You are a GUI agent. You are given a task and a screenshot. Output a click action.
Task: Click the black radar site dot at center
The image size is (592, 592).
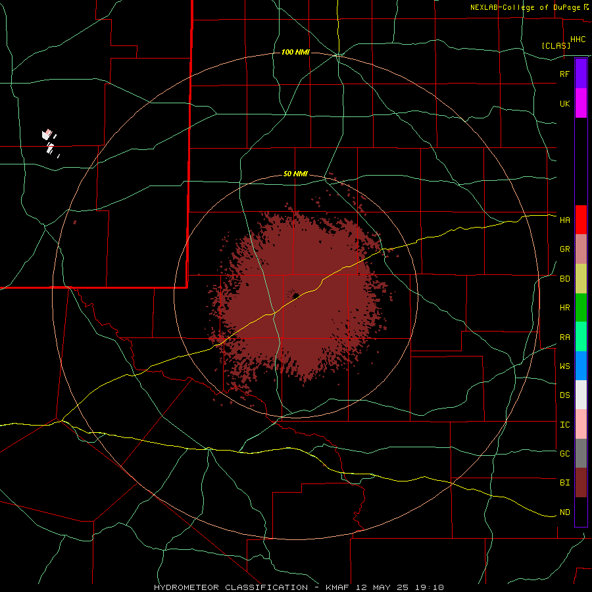295,295
